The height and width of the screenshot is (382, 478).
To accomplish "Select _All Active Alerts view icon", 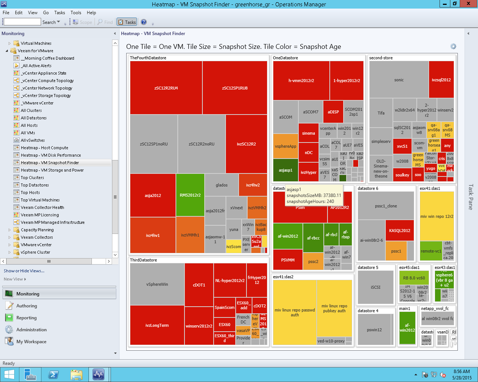I will (16, 66).
